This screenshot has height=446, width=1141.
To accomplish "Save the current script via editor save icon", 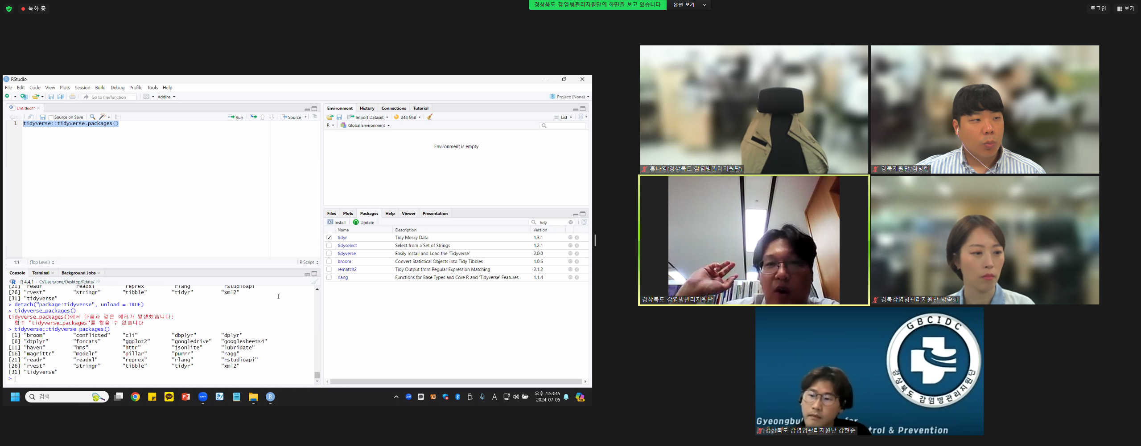I will [43, 117].
